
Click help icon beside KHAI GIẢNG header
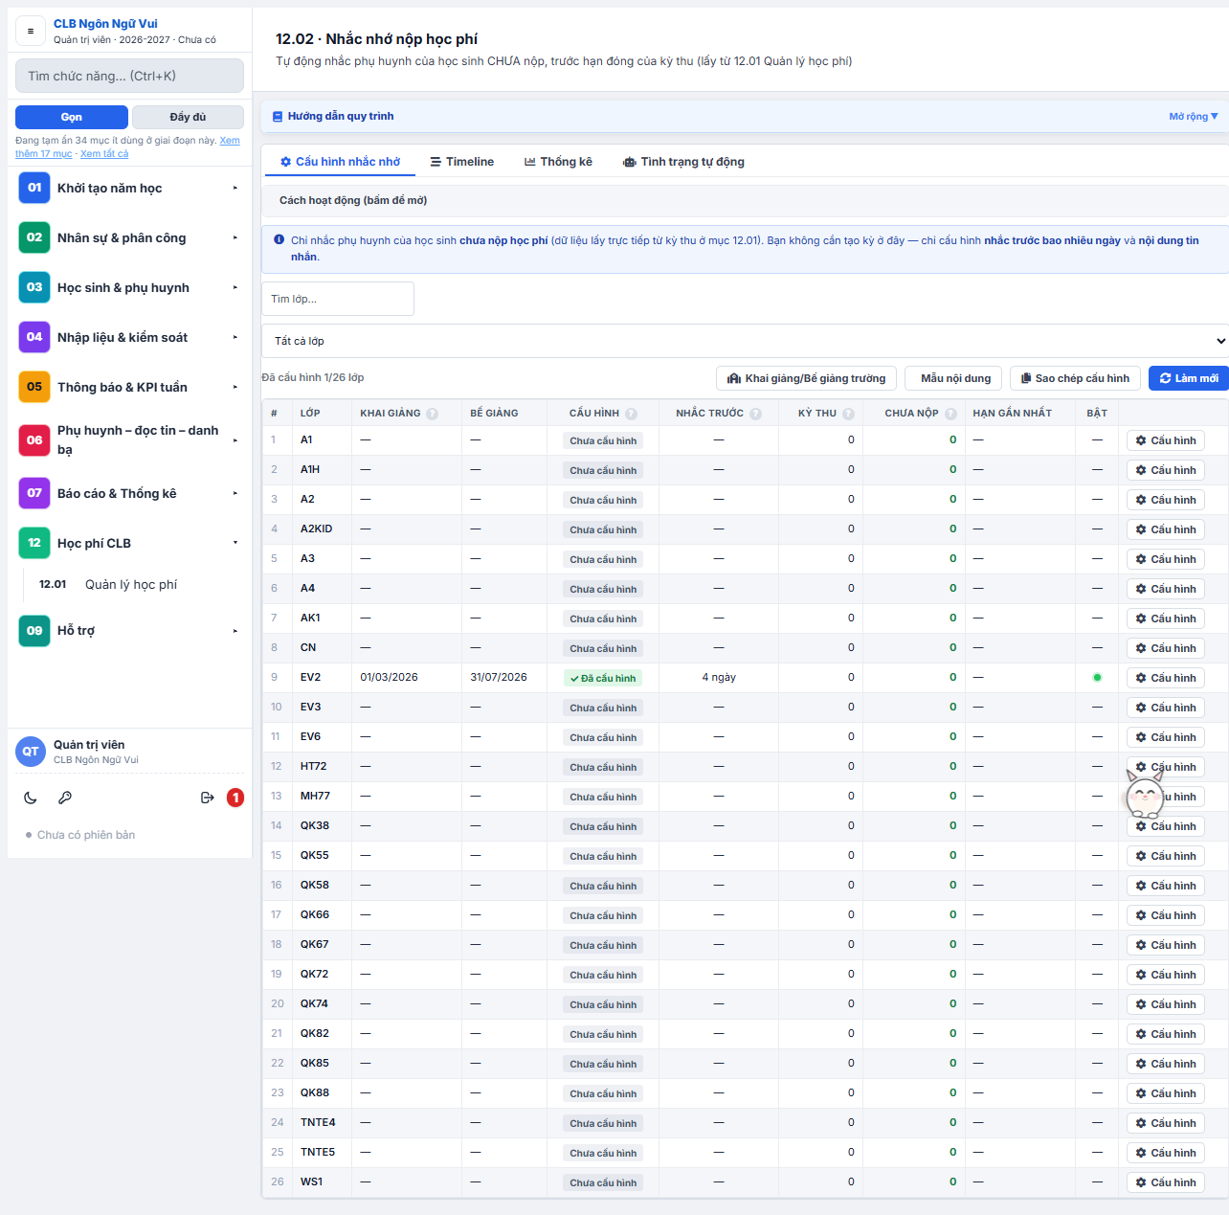pyautogui.click(x=433, y=414)
